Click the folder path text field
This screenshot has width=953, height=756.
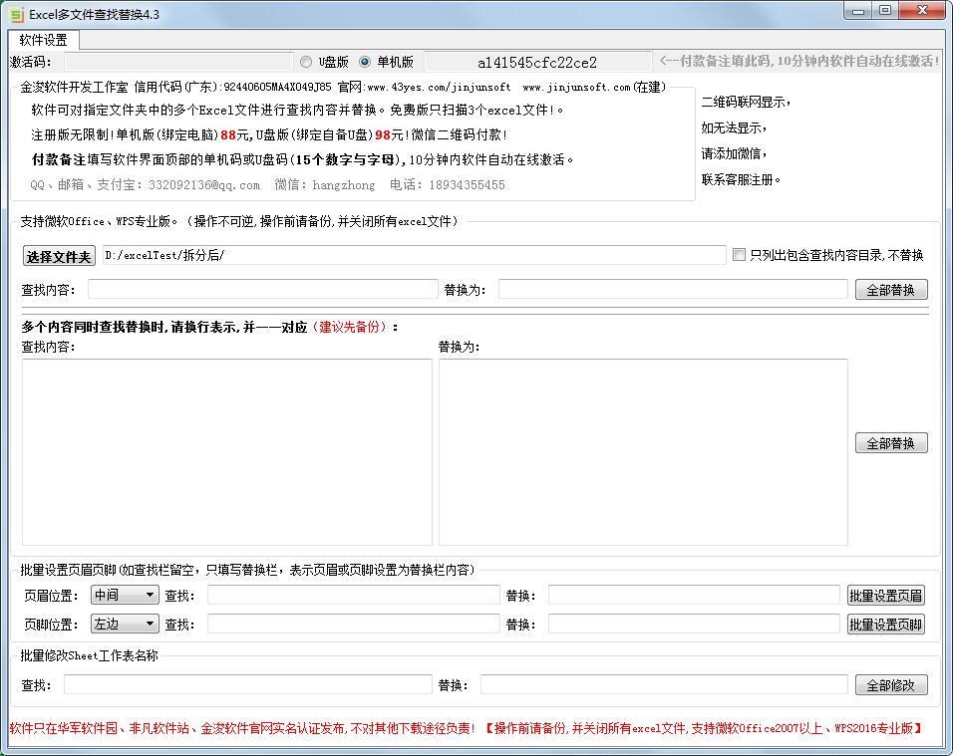414,255
